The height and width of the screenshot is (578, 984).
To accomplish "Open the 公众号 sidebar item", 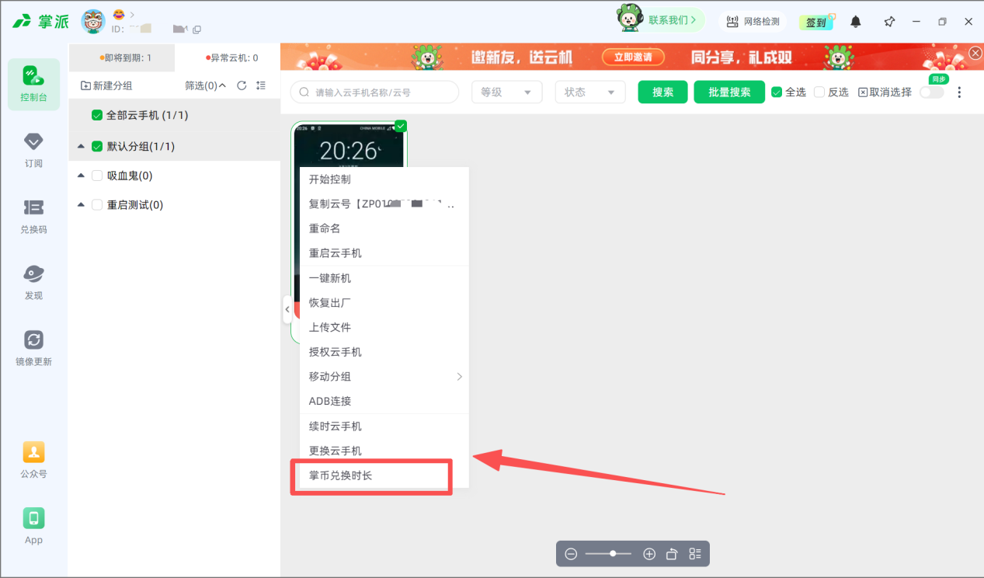I will (x=33, y=460).
